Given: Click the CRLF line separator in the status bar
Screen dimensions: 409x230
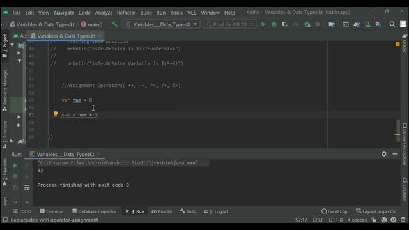Looking at the screenshot, I should (x=318, y=220).
